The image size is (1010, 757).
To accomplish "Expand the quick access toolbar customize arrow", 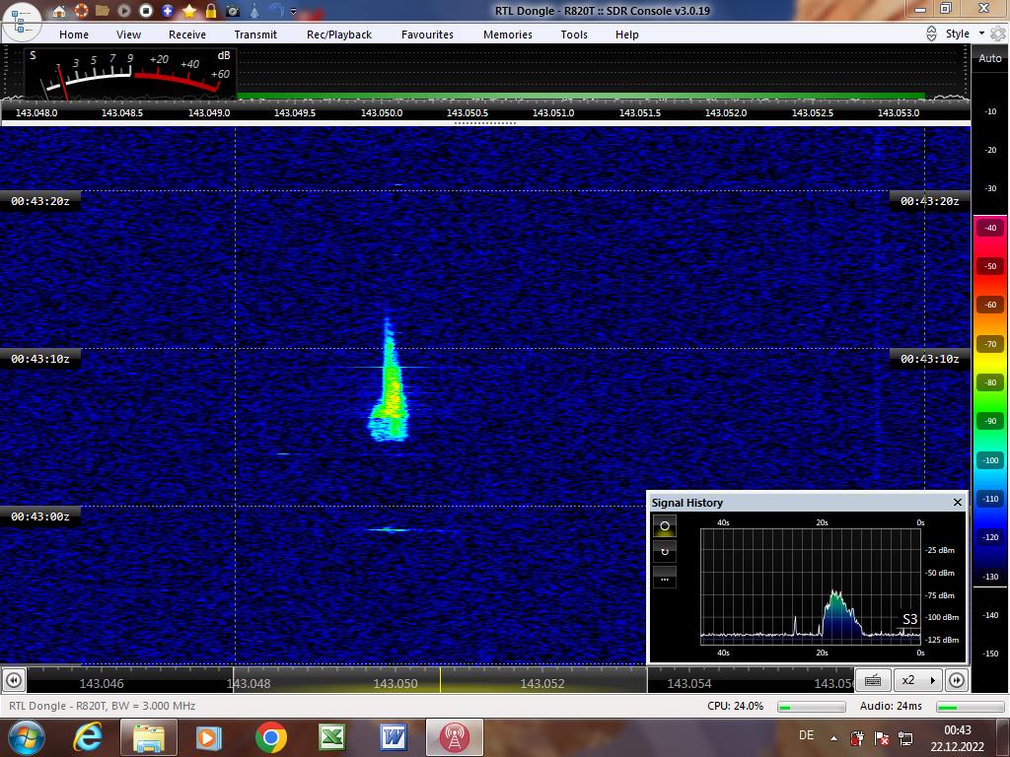I will coord(294,12).
